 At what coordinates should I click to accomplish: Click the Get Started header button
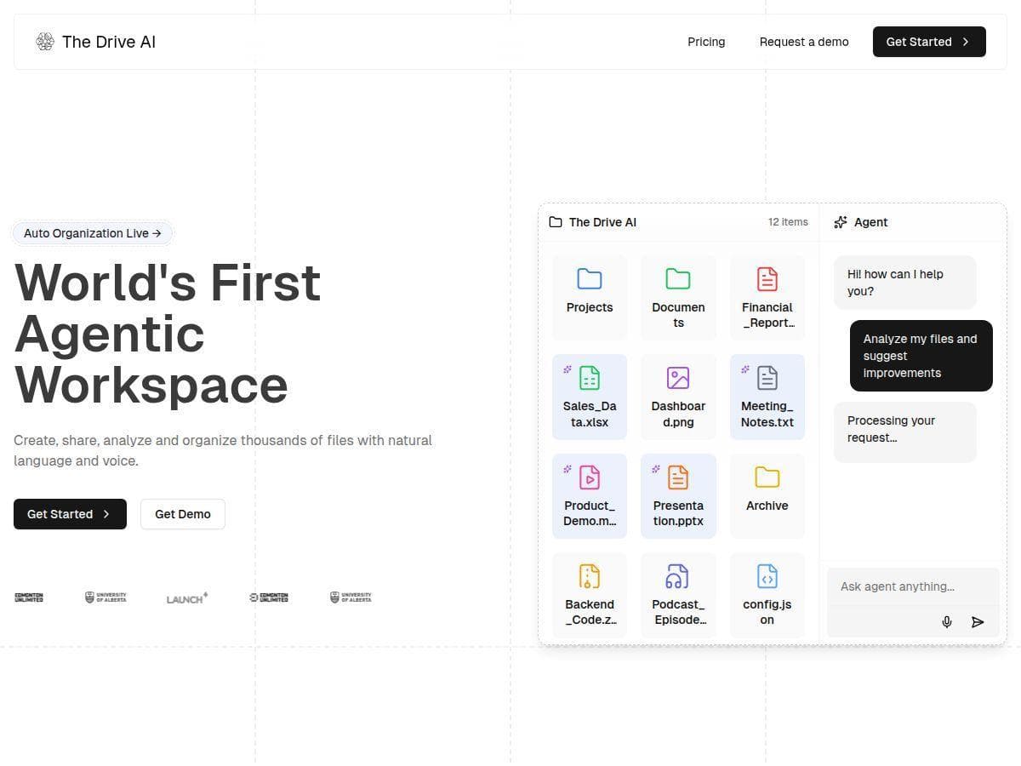[928, 42]
